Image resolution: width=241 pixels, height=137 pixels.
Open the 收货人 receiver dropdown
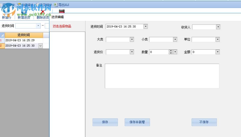click(x=218, y=27)
